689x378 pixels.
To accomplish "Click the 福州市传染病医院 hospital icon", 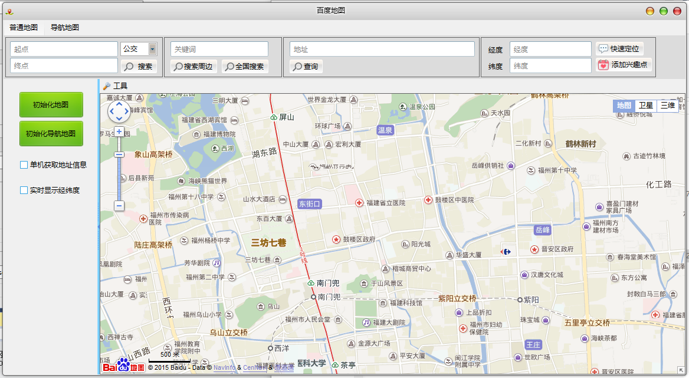I will [x=143, y=219].
